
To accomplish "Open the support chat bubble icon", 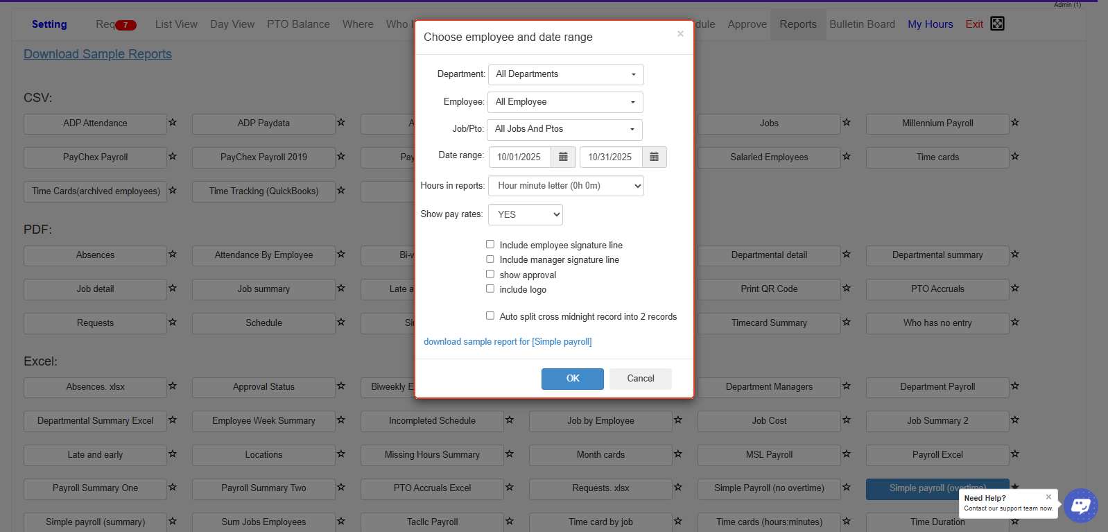I will (1080, 506).
